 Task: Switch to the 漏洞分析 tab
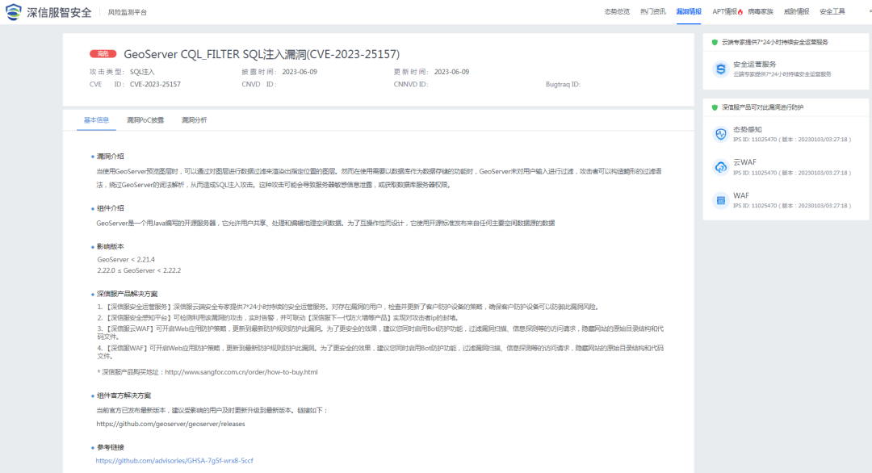coord(194,120)
